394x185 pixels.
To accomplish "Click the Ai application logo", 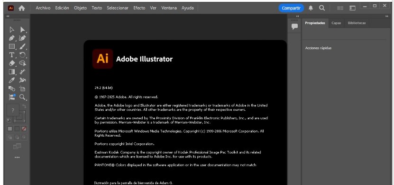I will (x=11, y=8).
